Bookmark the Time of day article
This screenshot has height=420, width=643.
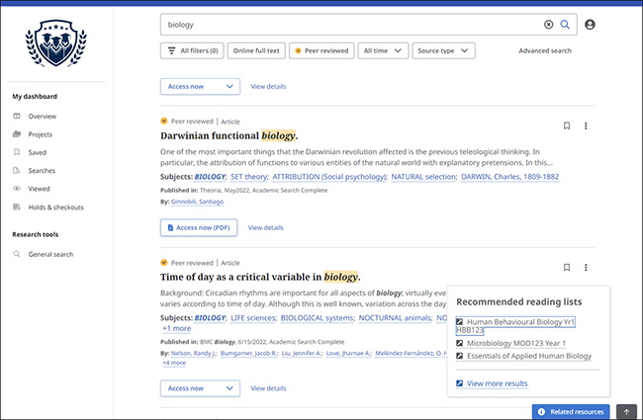pos(567,268)
